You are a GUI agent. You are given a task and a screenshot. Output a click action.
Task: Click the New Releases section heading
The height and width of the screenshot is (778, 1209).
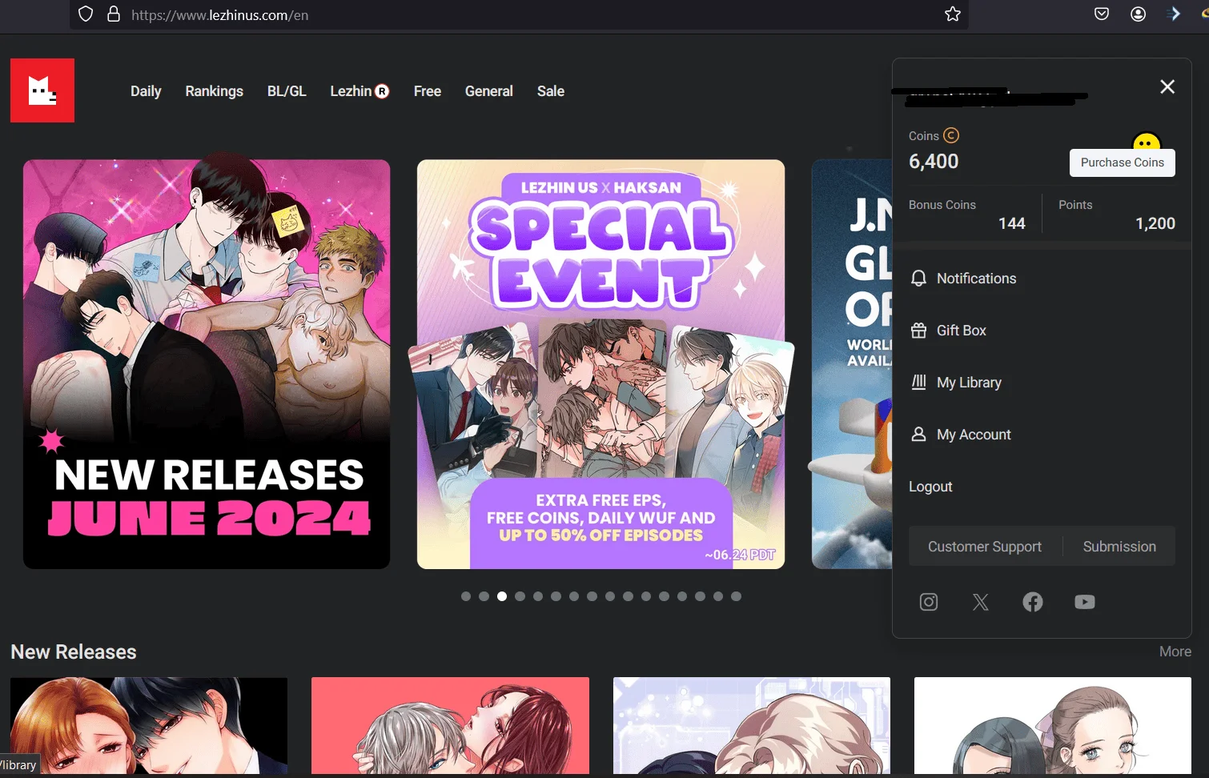pos(74,652)
